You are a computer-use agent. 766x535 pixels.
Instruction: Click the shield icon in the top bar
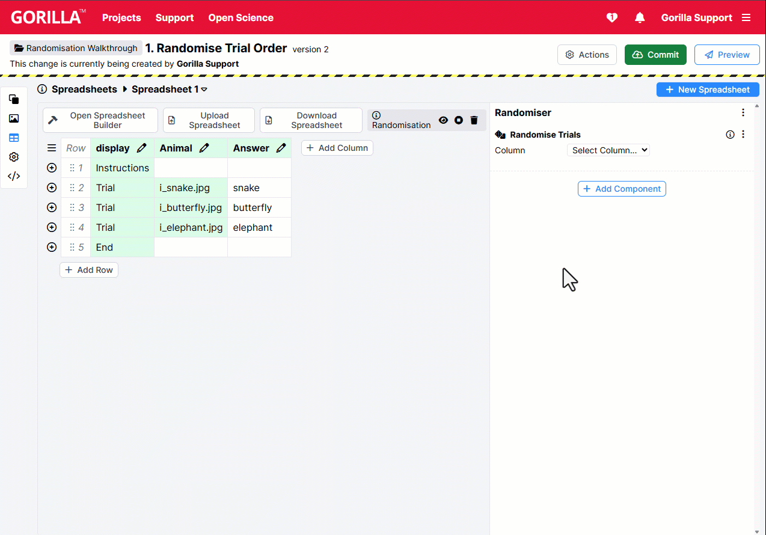pos(611,17)
